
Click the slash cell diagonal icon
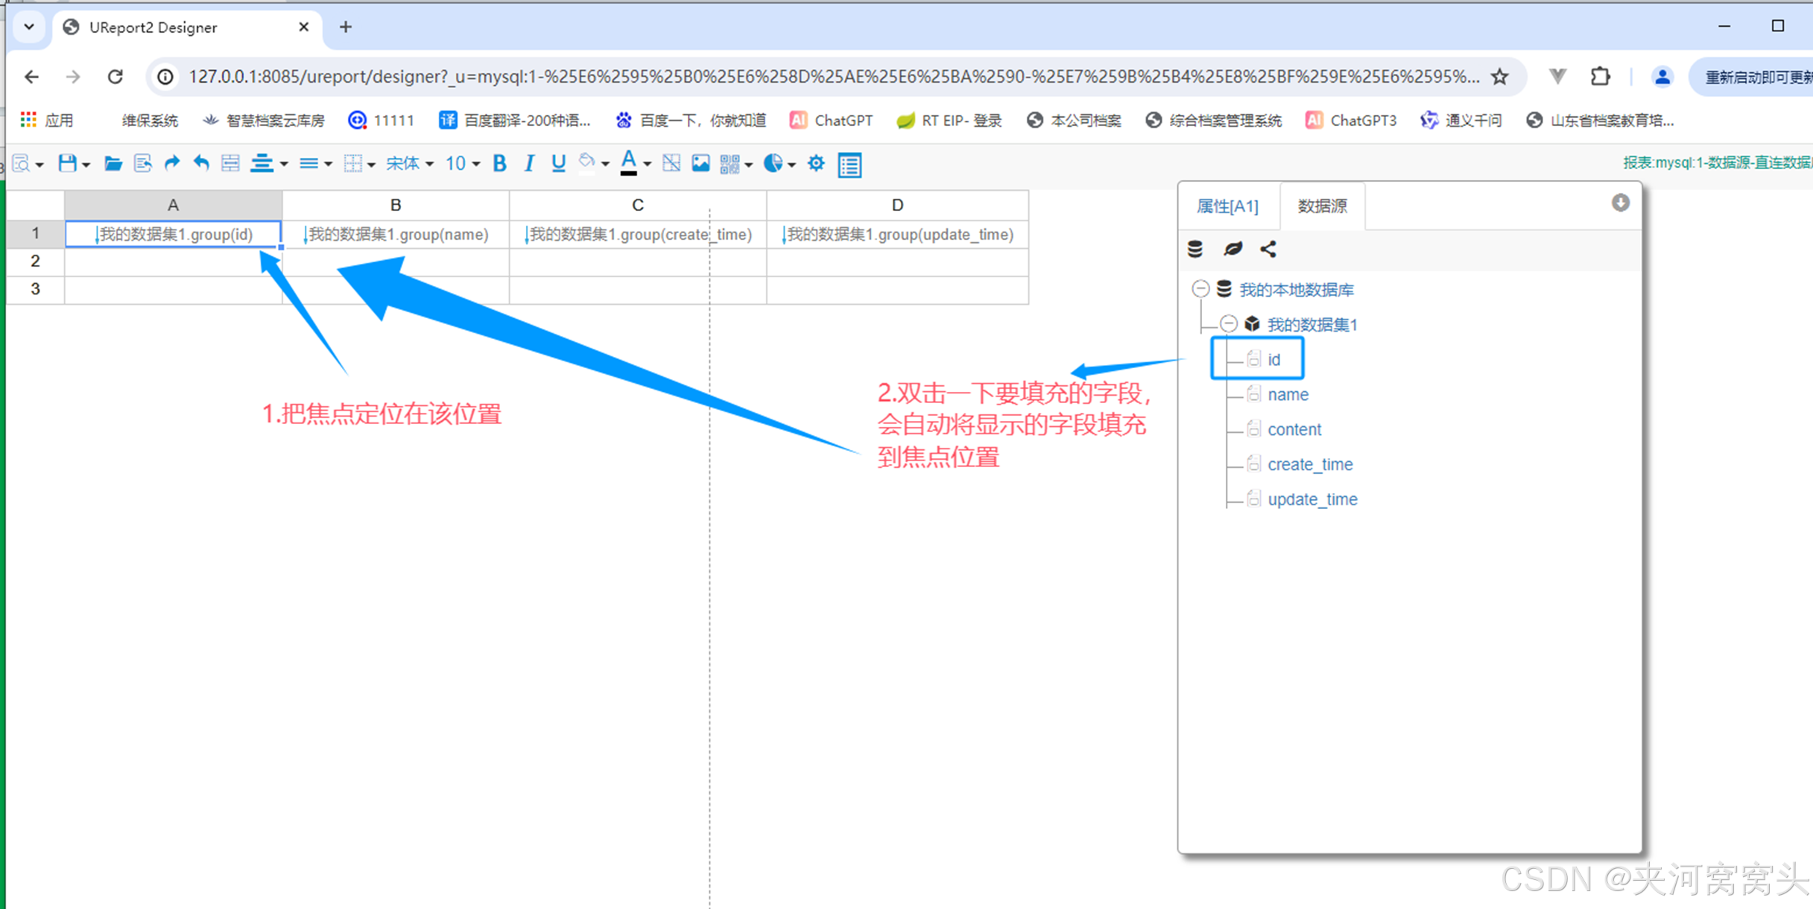[671, 163]
